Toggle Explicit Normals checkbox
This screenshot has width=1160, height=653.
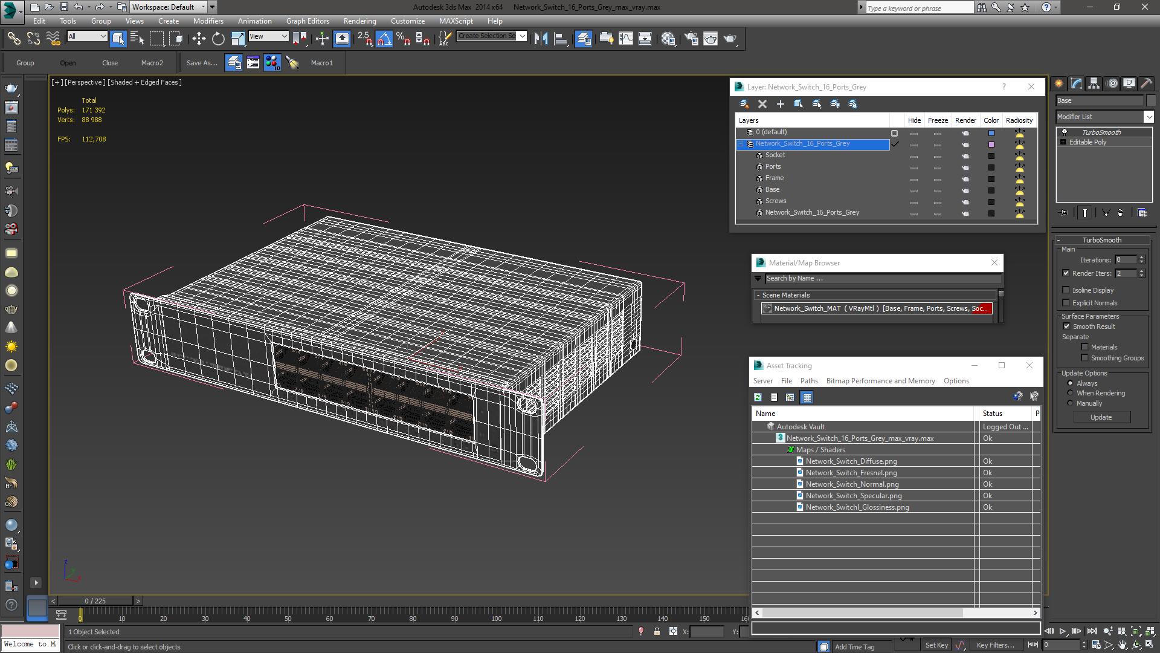coord(1066,303)
